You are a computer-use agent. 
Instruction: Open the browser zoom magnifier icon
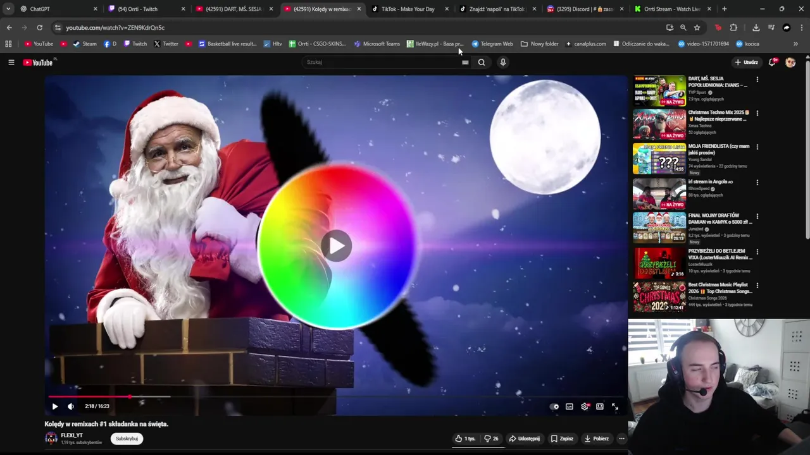pyautogui.click(x=683, y=27)
